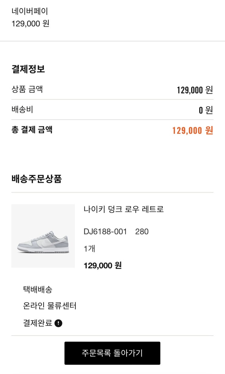Click the 결제정보 section heading
225x374 pixels.
(28, 69)
